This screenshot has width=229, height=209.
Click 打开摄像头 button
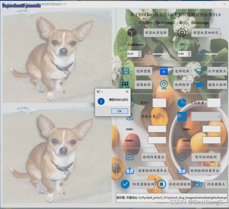(217, 71)
